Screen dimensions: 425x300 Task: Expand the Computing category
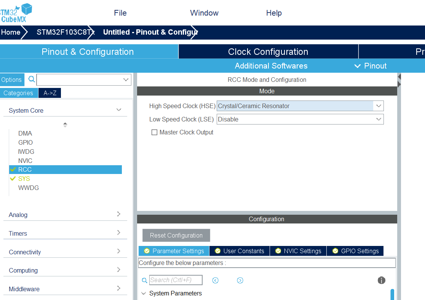tap(119, 270)
